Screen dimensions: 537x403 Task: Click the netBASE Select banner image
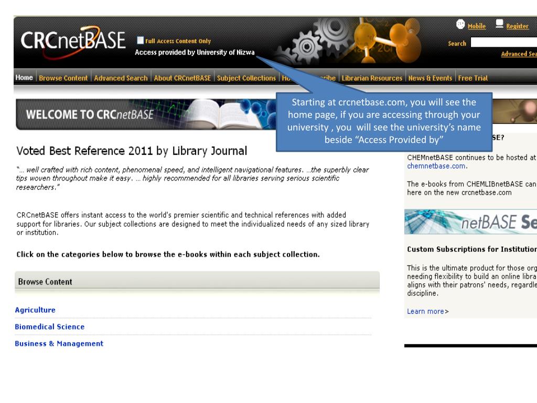point(470,222)
